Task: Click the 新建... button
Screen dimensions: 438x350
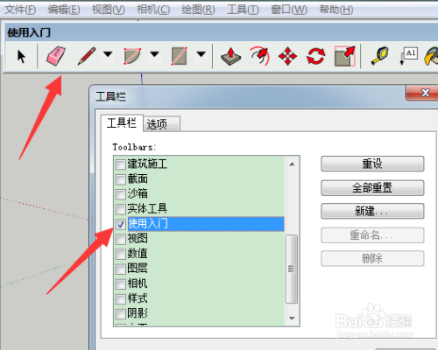Action: click(x=372, y=211)
